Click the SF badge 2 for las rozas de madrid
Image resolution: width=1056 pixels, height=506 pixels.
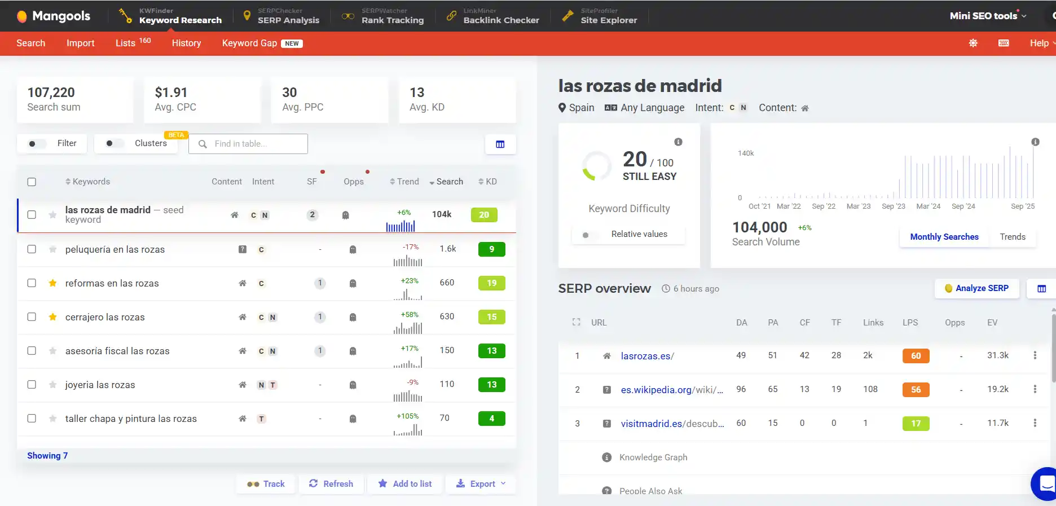coord(312,215)
